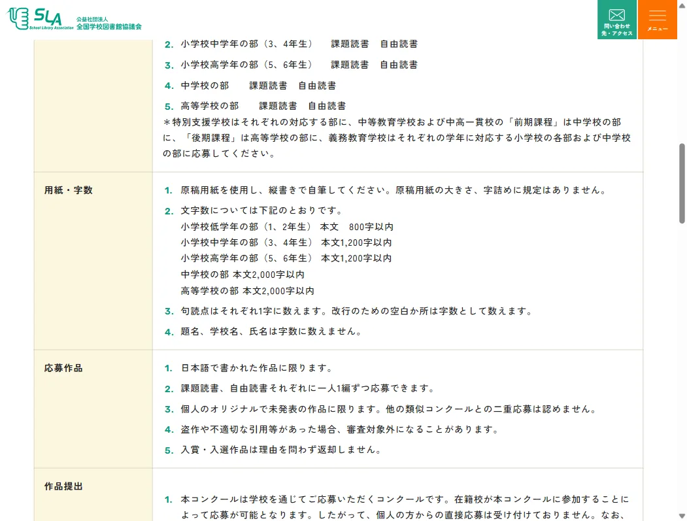
Task: Click the 全国学校図書館協議会 site title
Action: click(109, 26)
